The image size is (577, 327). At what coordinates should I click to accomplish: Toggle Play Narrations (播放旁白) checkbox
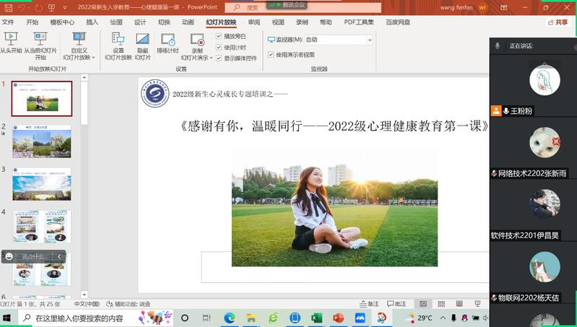(x=219, y=36)
